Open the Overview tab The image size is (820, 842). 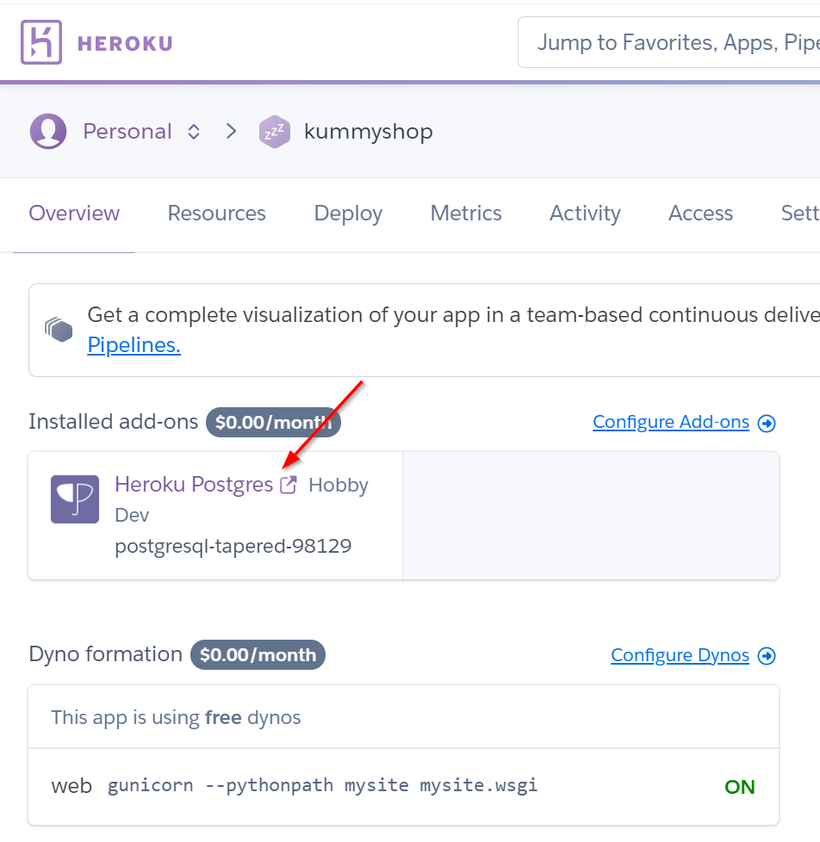pos(74,214)
